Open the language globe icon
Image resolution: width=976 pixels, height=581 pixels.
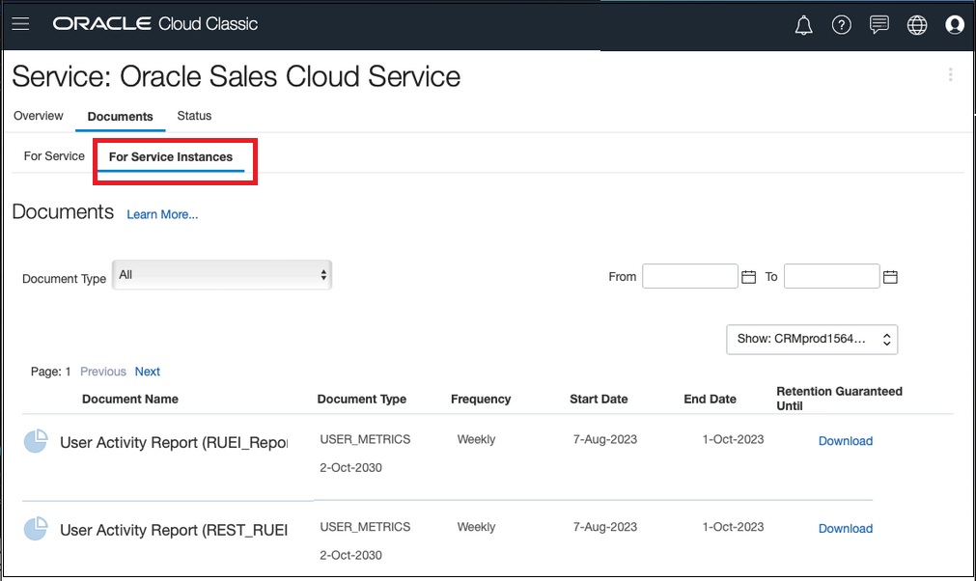916,24
